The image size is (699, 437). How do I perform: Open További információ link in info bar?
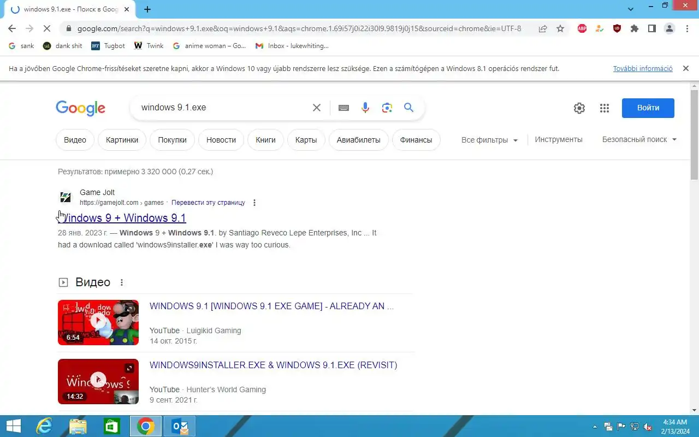point(643,69)
